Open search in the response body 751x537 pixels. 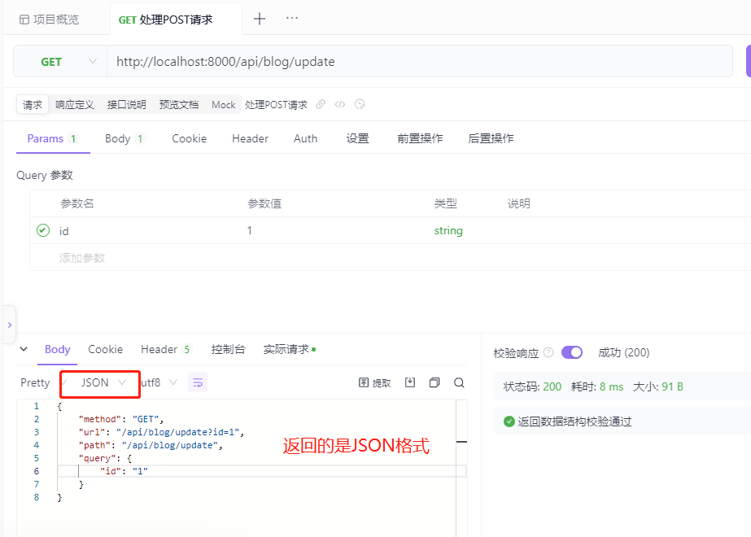pyautogui.click(x=459, y=382)
